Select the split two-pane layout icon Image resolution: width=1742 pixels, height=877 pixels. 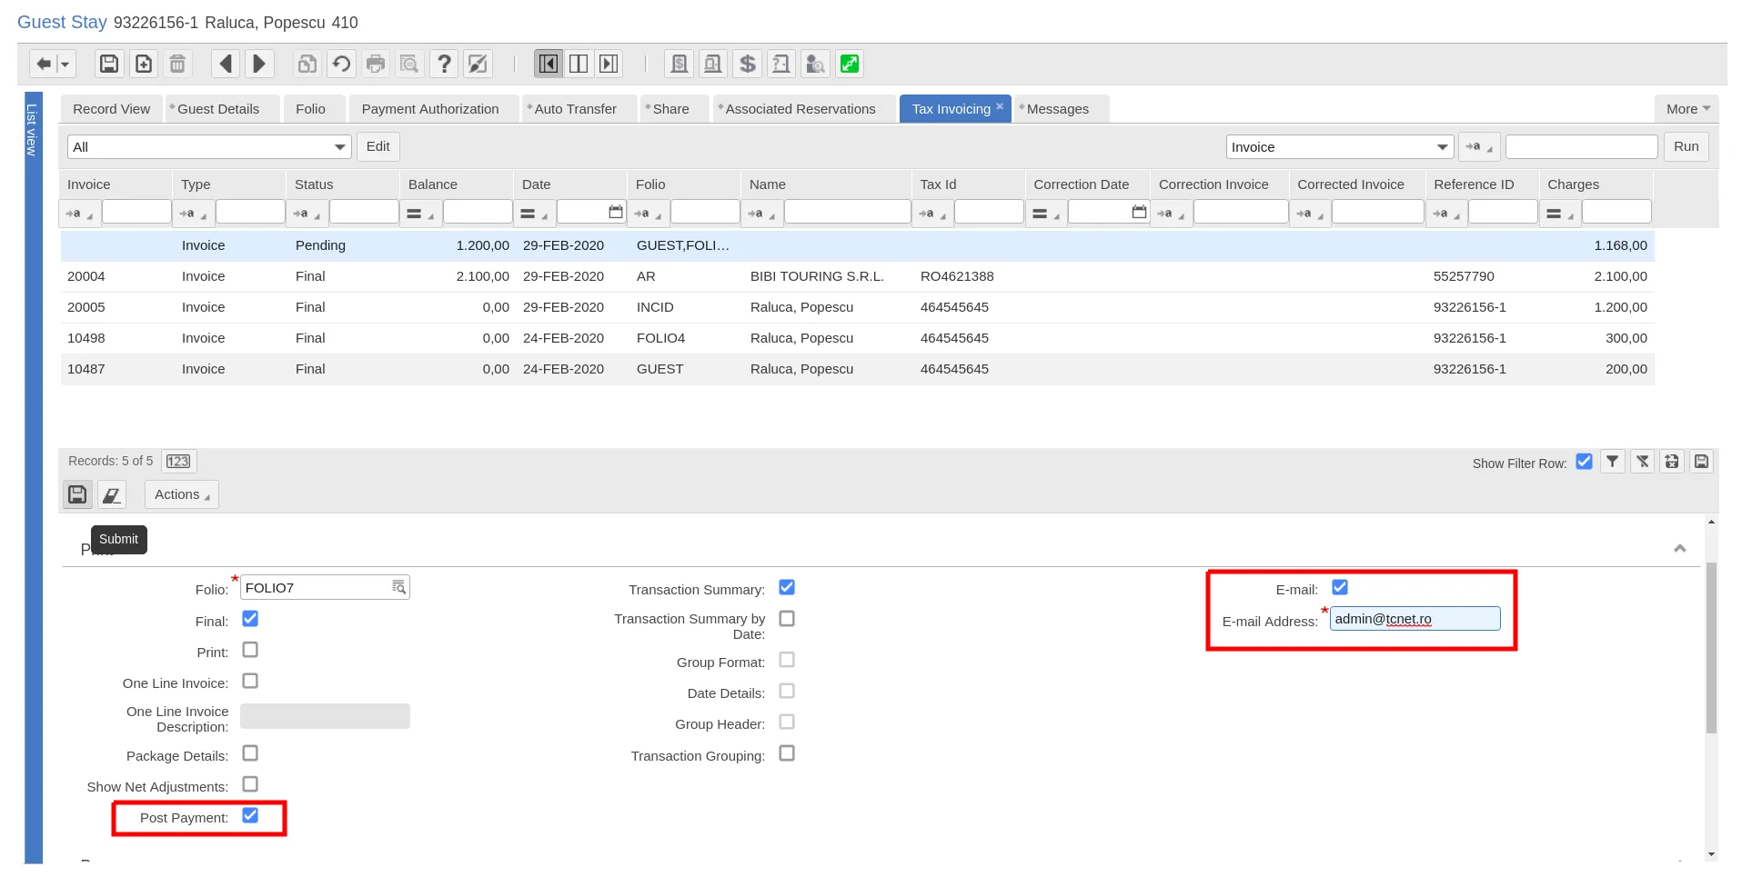click(x=579, y=64)
